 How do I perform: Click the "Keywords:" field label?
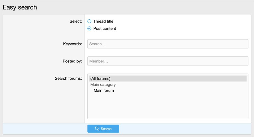pos(72,44)
